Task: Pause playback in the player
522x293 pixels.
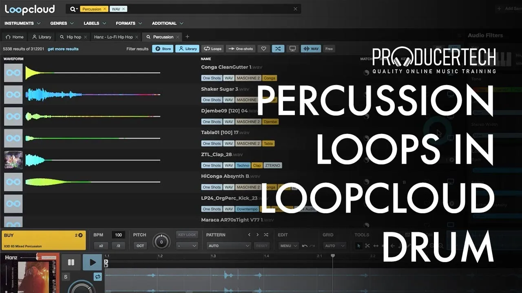Action: [71, 262]
